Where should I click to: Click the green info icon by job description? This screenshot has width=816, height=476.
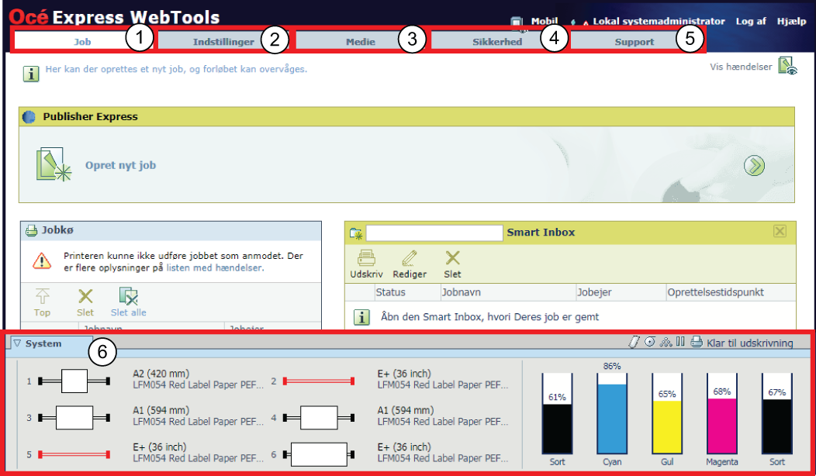pyautogui.click(x=31, y=74)
